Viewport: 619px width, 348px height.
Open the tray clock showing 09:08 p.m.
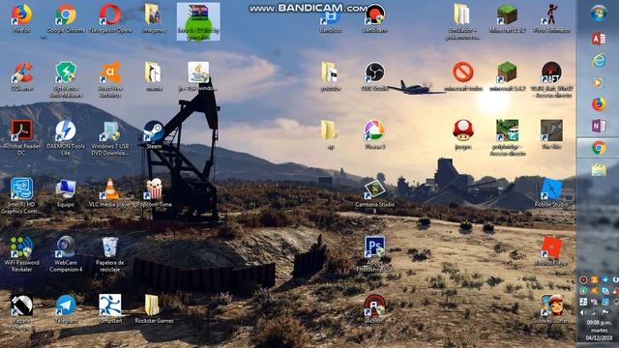600,331
